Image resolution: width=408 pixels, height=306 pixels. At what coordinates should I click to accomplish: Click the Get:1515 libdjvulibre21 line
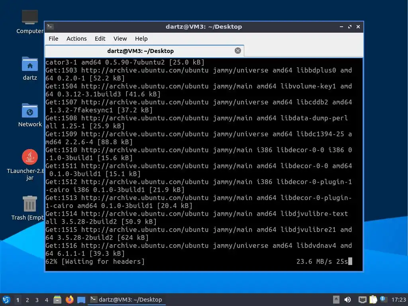click(199, 233)
